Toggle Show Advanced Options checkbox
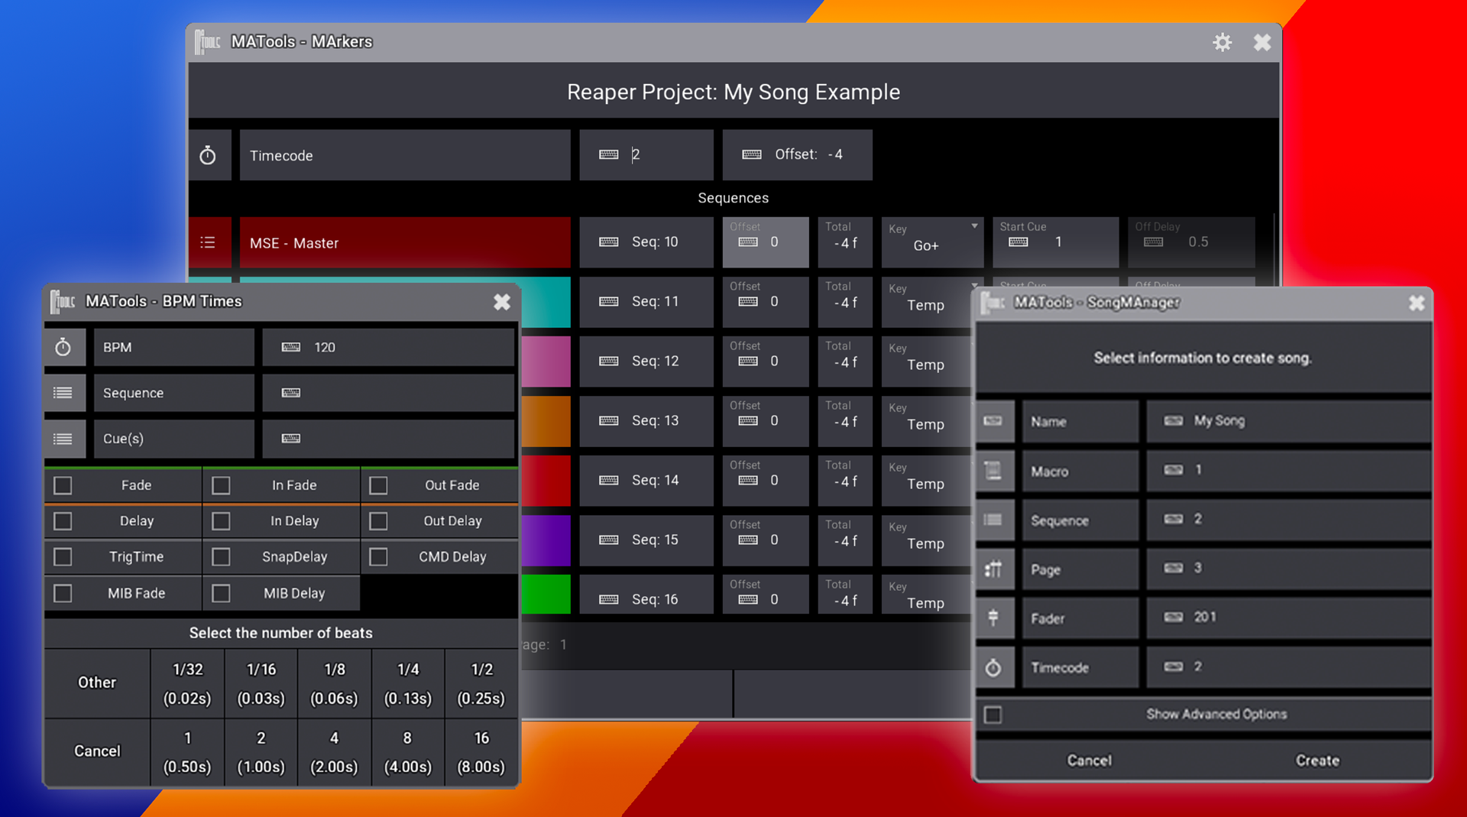 coord(993,715)
